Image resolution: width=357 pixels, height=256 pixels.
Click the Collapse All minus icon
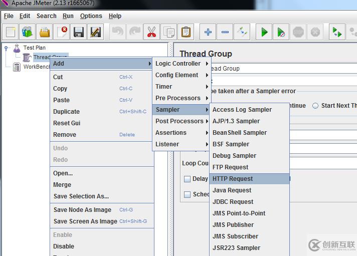click(x=225, y=32)
